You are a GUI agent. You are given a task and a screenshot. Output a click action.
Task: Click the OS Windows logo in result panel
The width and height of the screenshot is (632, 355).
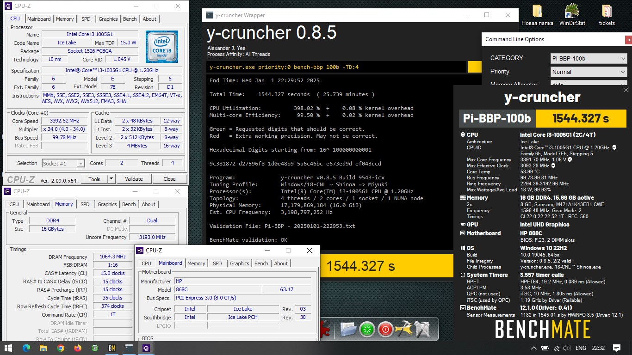(463, 248)
